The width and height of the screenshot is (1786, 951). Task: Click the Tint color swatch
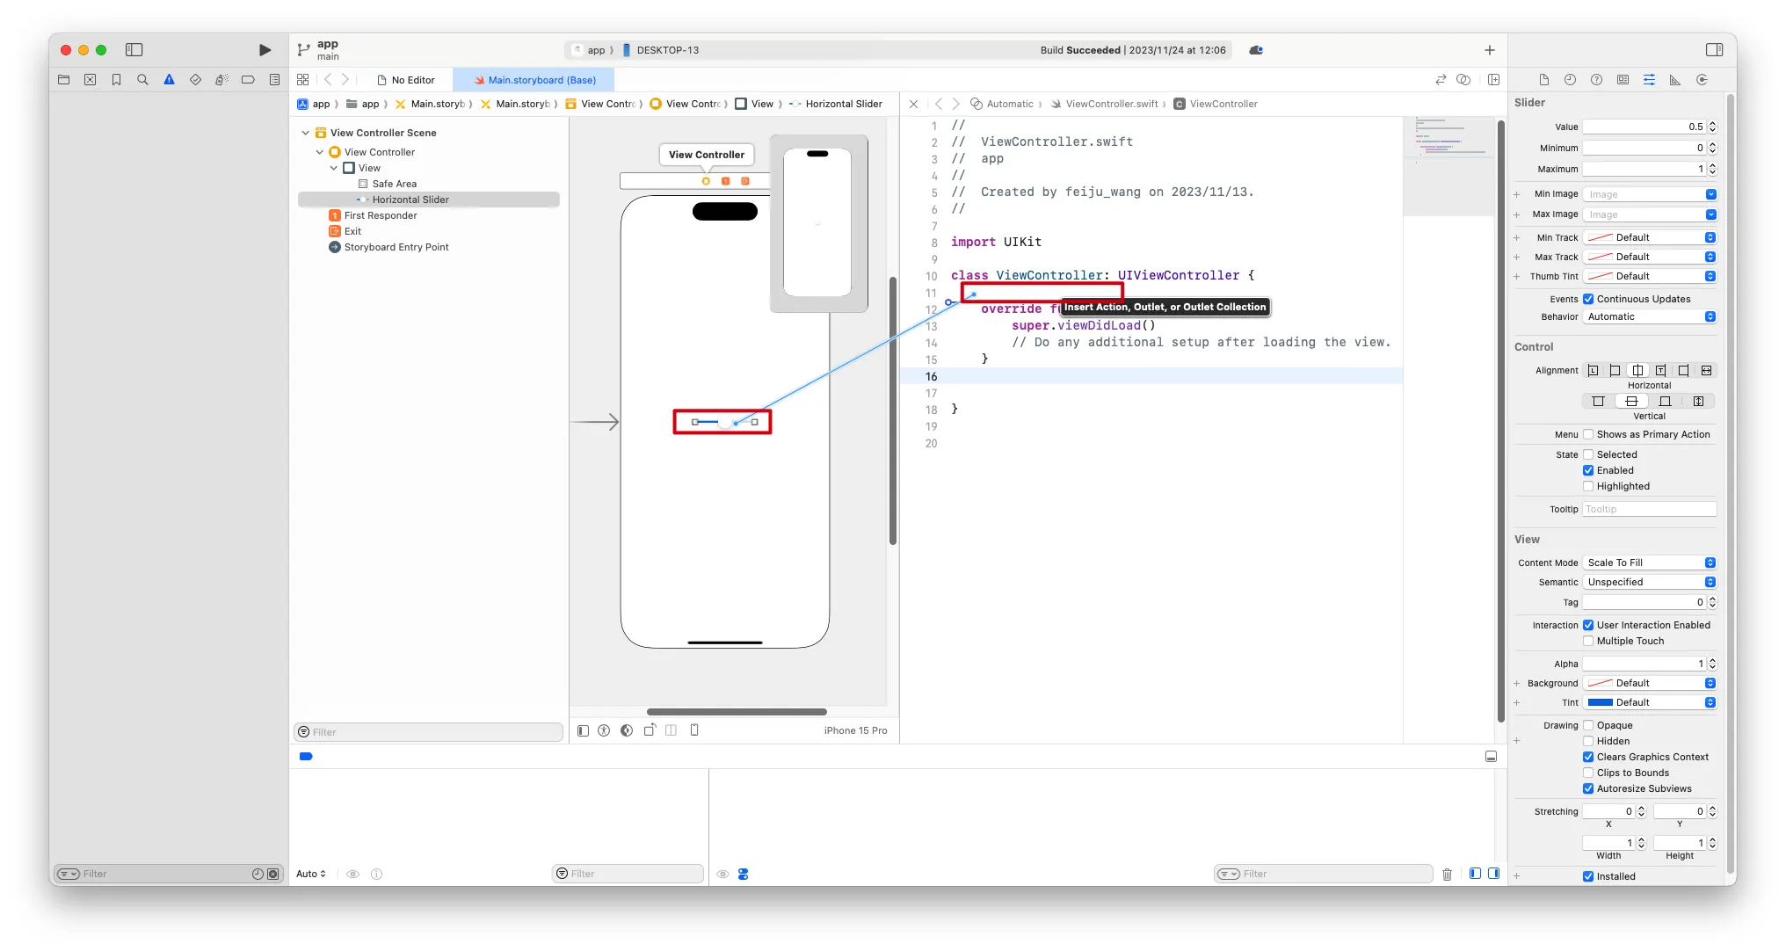tap(1600, 702)
